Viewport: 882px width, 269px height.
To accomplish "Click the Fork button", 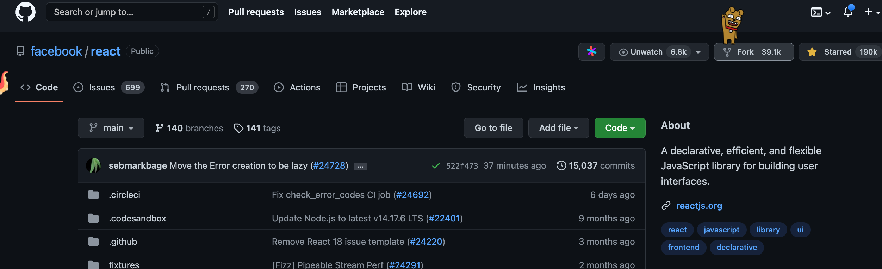I will click(753, 52).
